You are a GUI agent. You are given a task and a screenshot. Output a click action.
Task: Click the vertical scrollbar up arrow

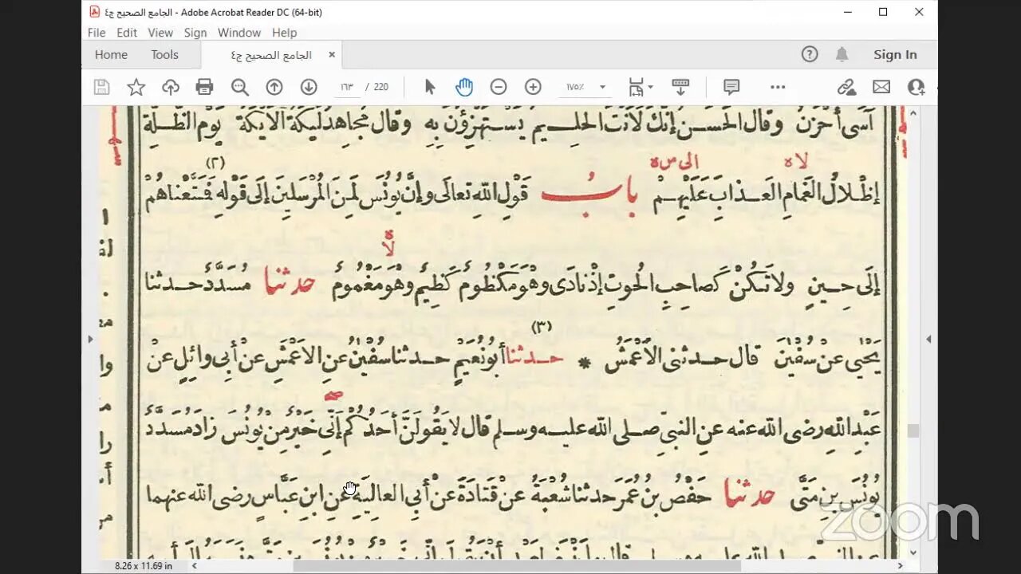(913, 114)
